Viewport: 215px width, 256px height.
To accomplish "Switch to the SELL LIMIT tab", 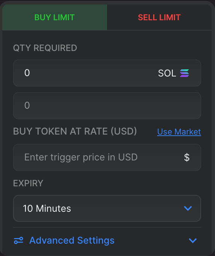I will tap(159, 17).
